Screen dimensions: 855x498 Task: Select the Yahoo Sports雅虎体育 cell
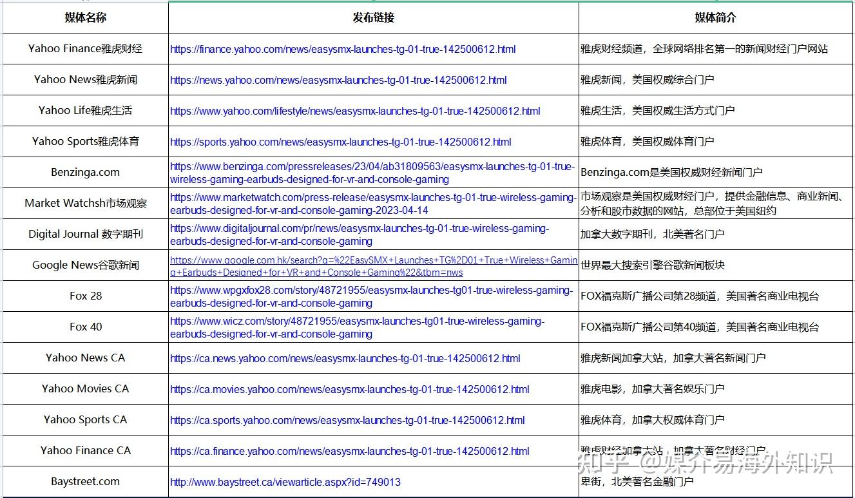click(86, 141)
